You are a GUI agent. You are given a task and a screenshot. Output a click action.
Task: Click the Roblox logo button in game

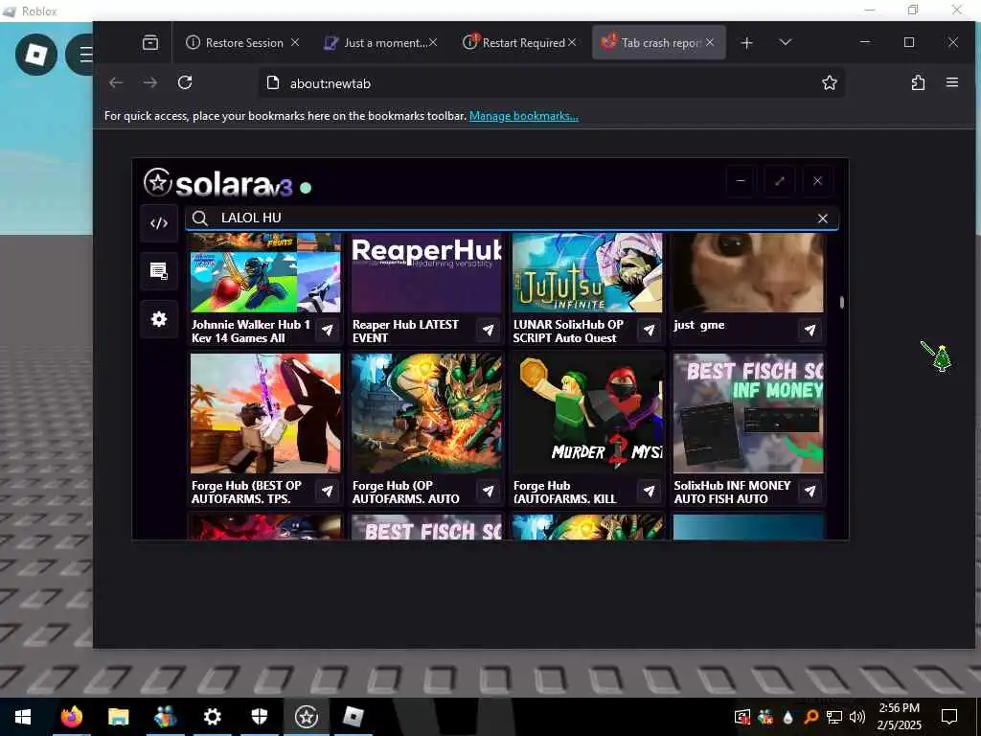35,55
